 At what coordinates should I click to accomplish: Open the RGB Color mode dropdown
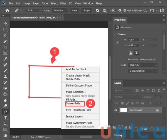coord(143,65)
